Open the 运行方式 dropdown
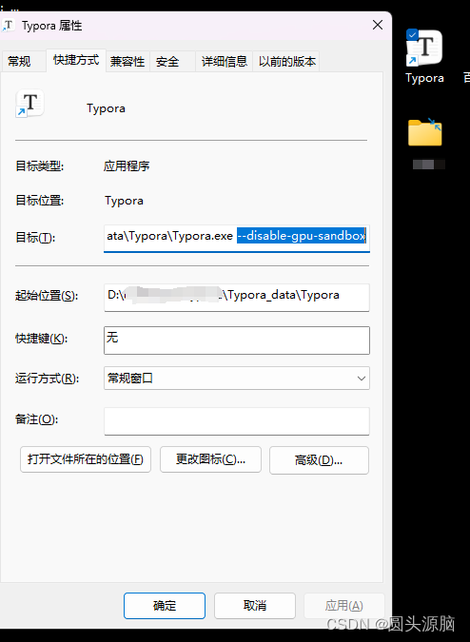This screenshot has width=470, height=642. [x=237, y=378]
